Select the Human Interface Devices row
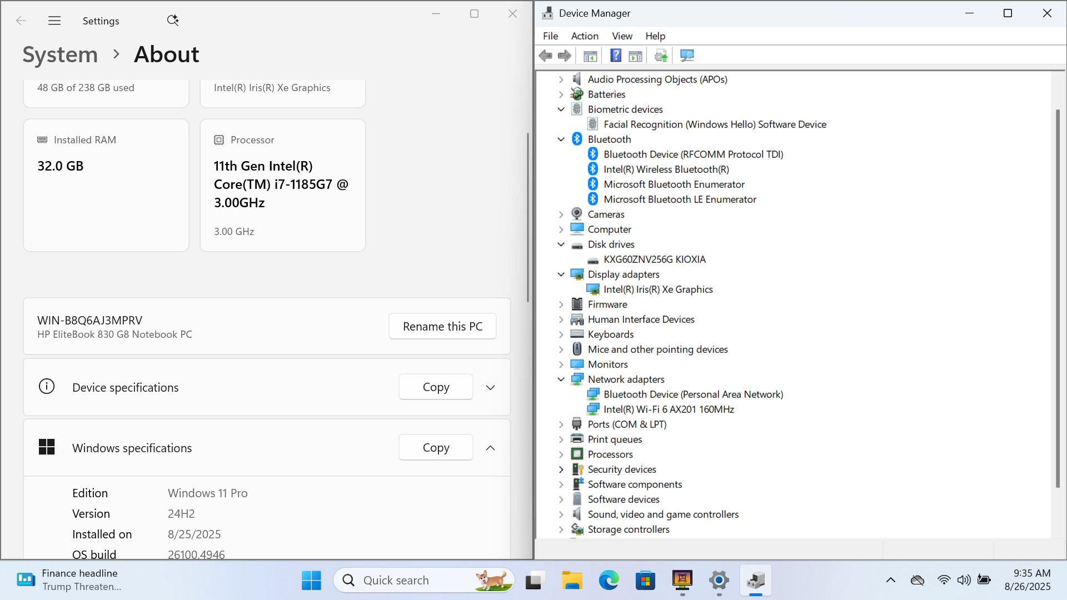 [641, 319]
